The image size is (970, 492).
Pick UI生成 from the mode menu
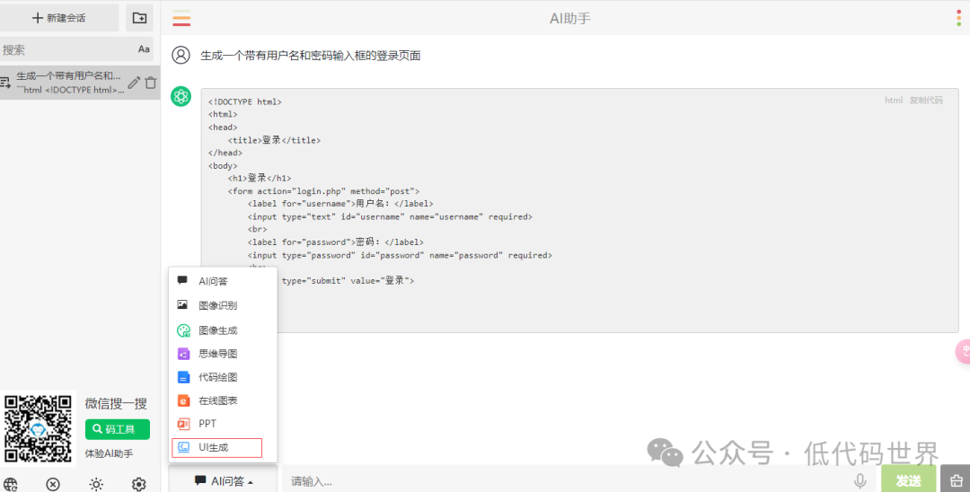click(x=217, y=447)
